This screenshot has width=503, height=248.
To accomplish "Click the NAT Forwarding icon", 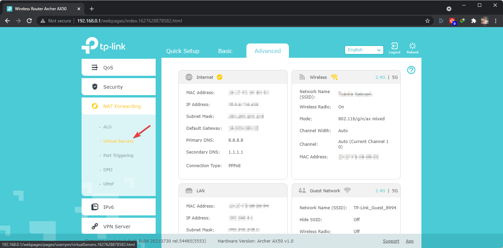I will click(x=95, y=106).
